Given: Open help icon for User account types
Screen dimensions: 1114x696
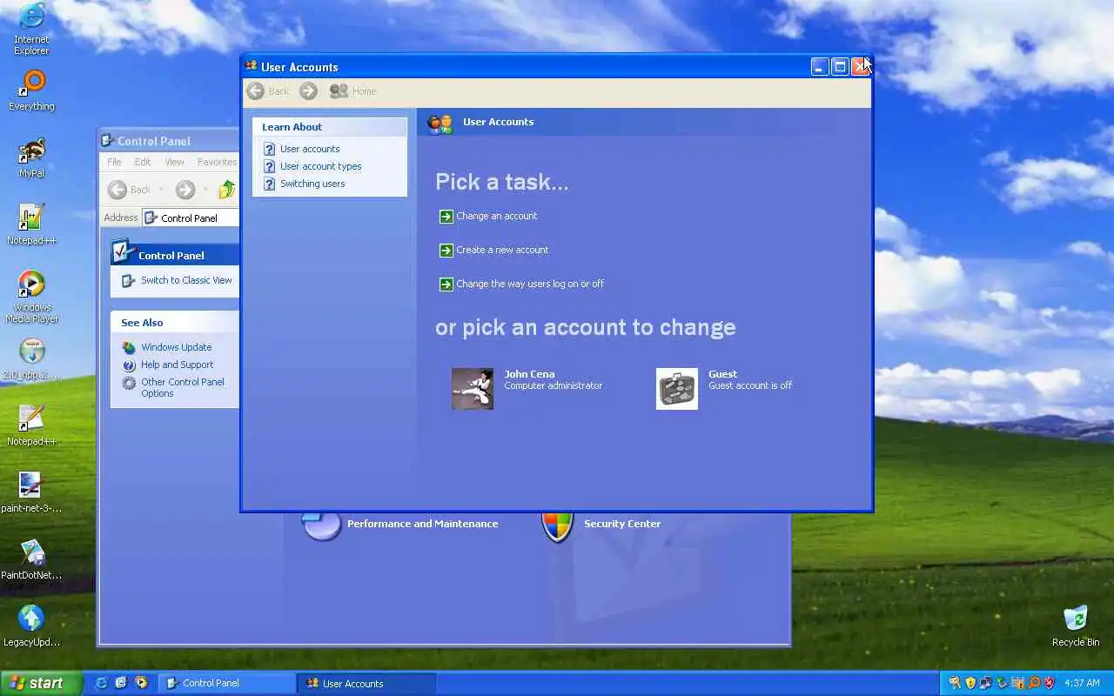Looking at the screenshot, I should (269, 167).
